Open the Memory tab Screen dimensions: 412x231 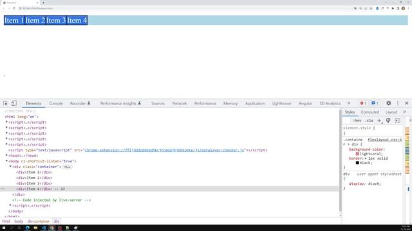[230, 103]
